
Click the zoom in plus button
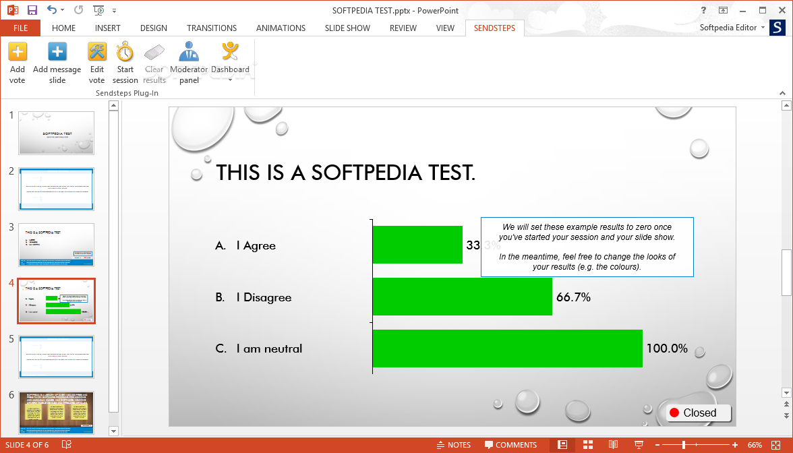(735, 445)
